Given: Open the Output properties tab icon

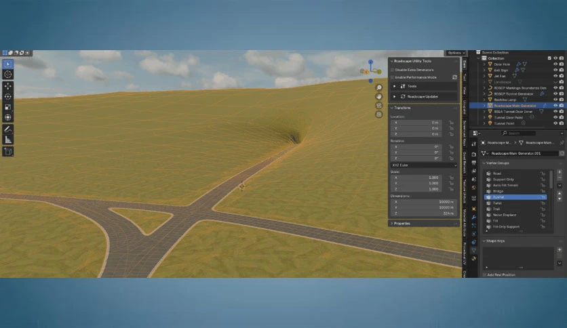Looking at the screenshot, I should tap(473, 163).
